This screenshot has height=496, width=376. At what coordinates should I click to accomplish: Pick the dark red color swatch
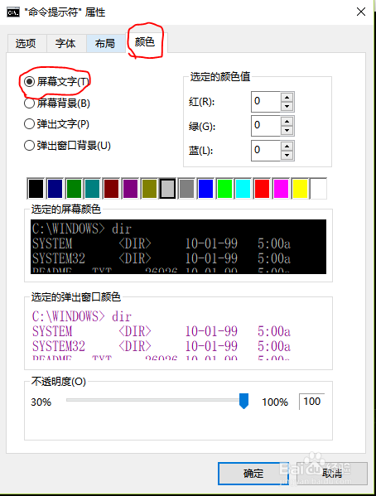111,189
